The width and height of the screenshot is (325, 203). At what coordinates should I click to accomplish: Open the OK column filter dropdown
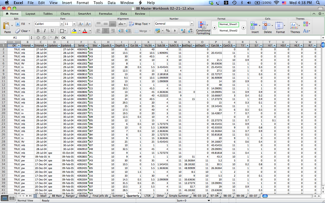click(x=19, y=45)
